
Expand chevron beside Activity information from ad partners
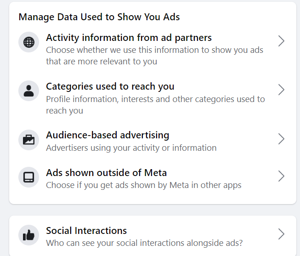(282, 41)
